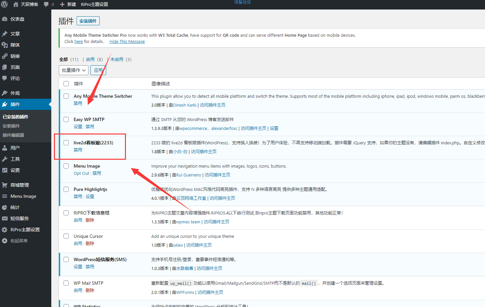Click the 短信服务 envelope icon
This screenshot has width=485, height=307.
pos(5,218)
